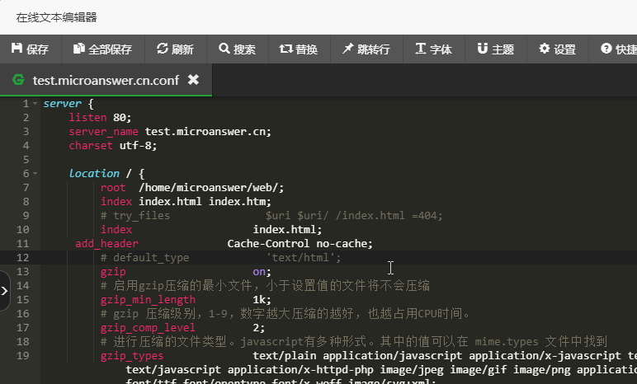Collapse the location block fold arrow

(x=35, y=174)
